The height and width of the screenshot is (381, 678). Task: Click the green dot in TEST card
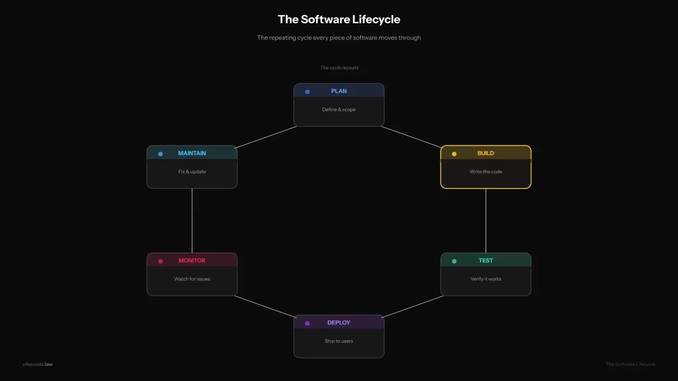coord(454,261)
